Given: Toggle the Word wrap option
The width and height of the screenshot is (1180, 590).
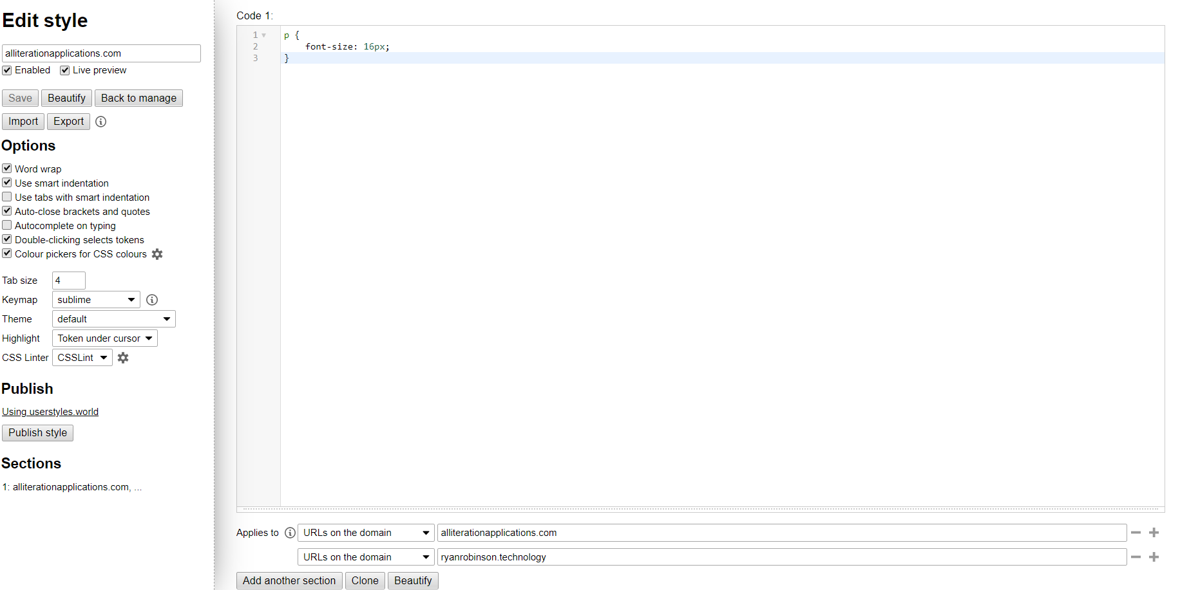Looking at the screenshot, I should 6,168.
